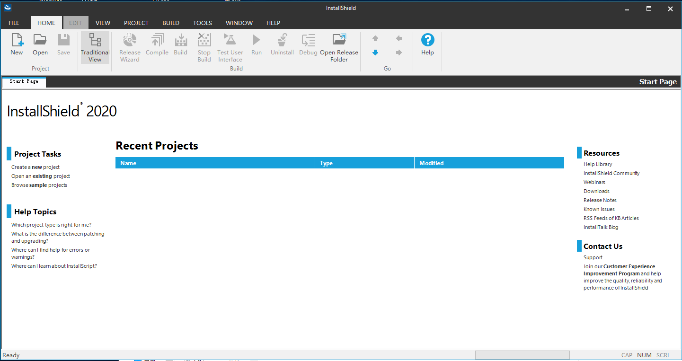Open the BUILD ribbon tab
Viewport: 682px width, 361px height.
click(x=171, y=23)
